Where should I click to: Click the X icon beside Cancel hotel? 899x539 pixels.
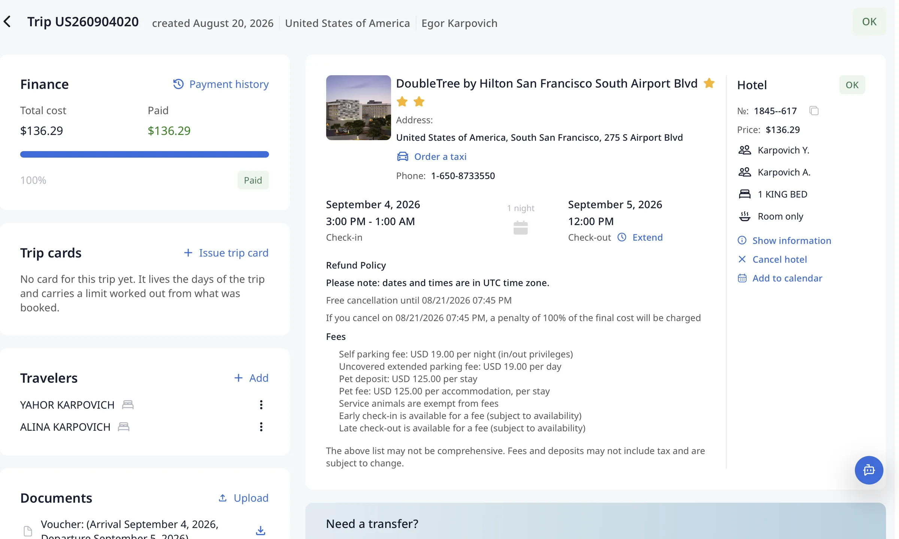point(742,259)
